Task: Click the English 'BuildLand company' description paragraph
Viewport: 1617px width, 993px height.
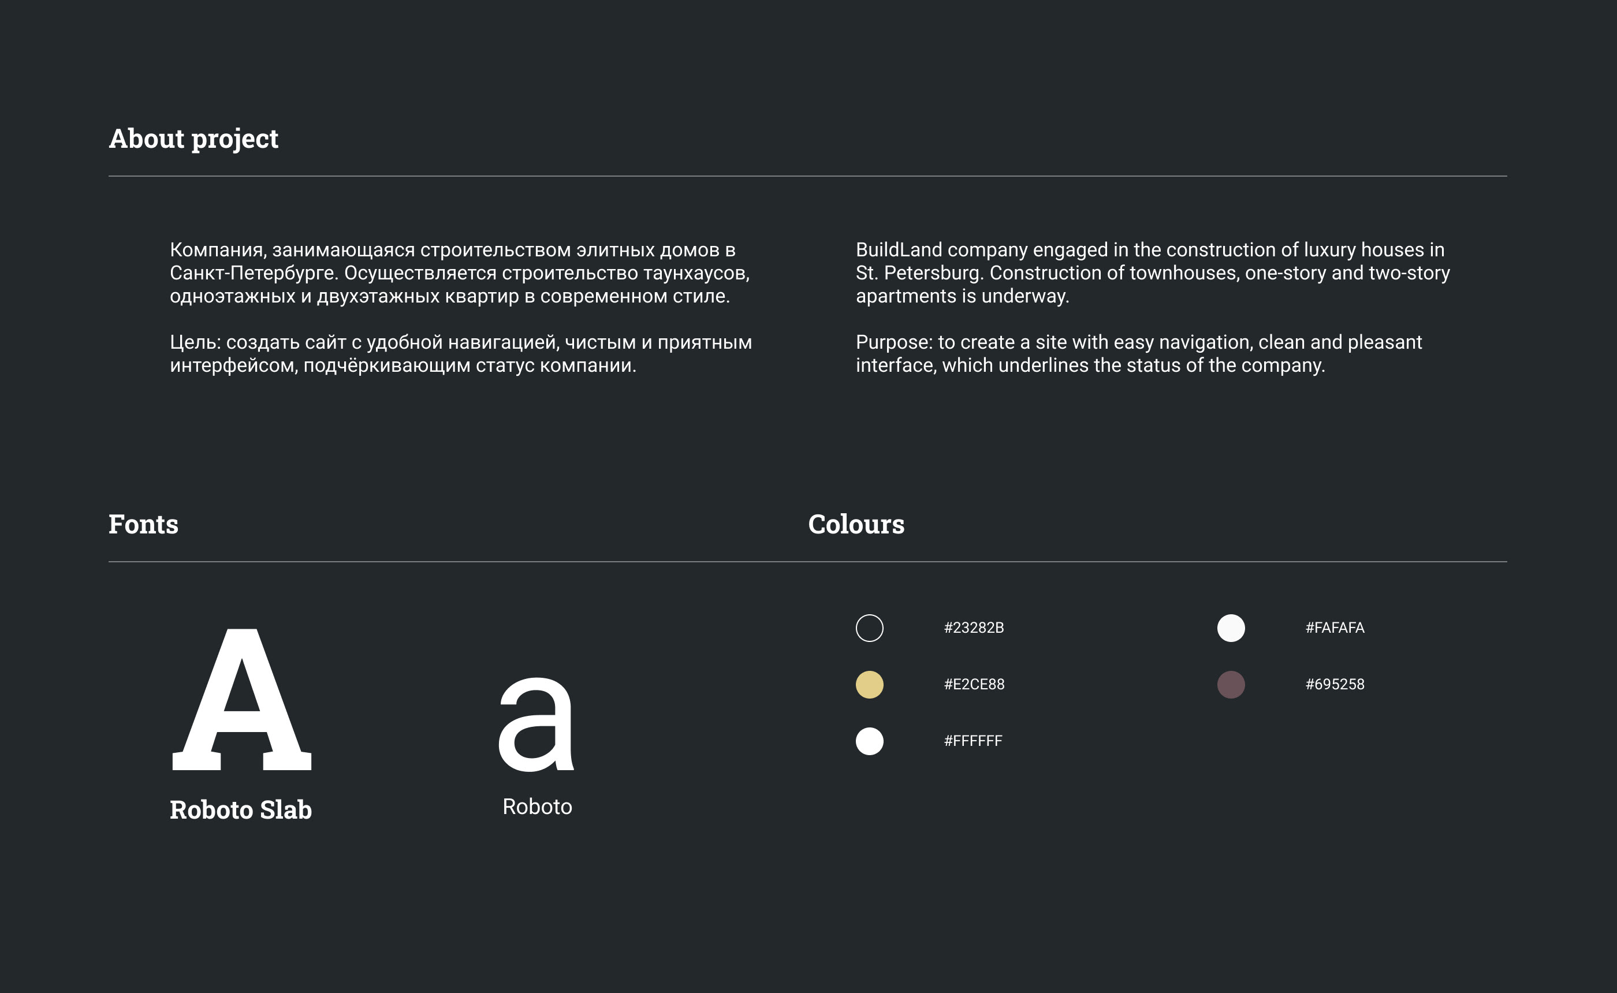Action: coord(1152,272)
